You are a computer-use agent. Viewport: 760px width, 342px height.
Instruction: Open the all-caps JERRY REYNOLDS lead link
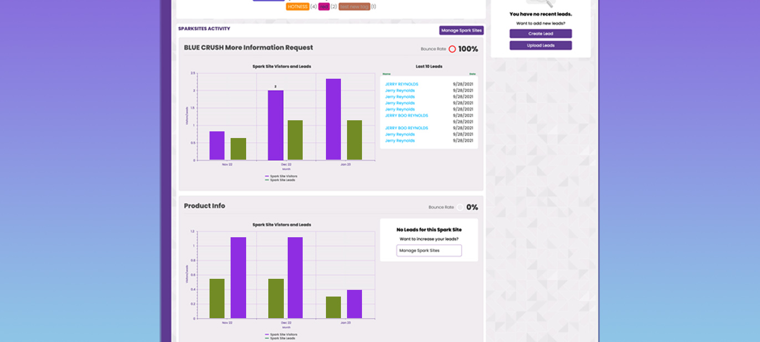401,84
